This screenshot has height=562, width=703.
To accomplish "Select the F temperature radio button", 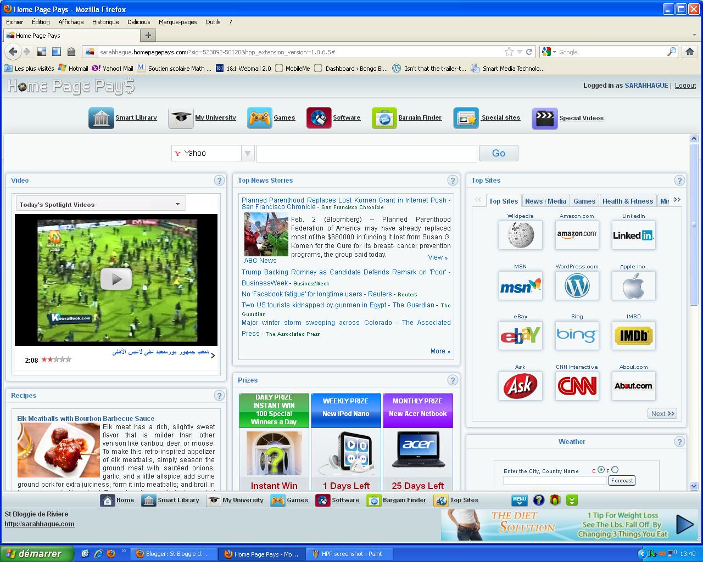I will pos(615,470).
